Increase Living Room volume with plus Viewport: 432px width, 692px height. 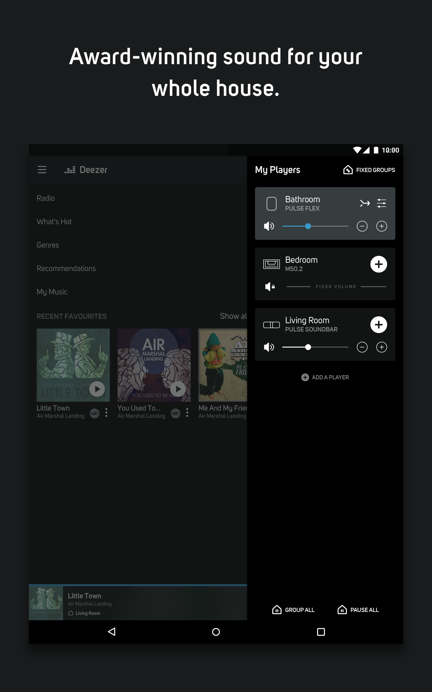pyautogui.click(x=382, y=347)
